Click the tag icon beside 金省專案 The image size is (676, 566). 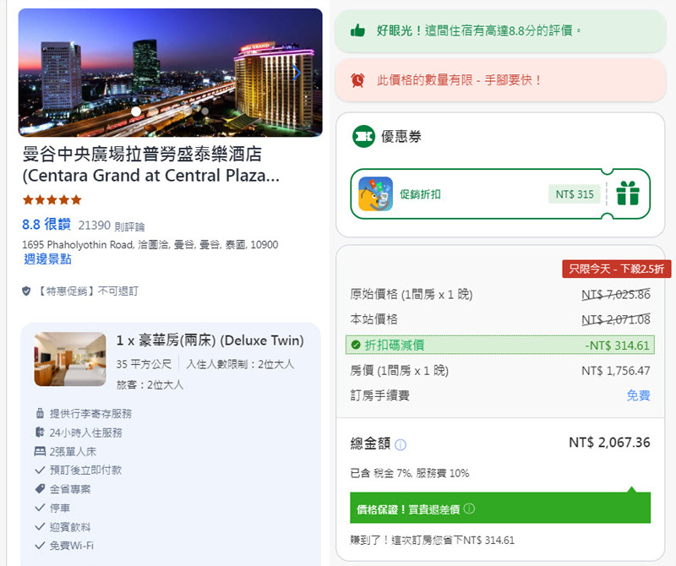(x=40, y=488)
